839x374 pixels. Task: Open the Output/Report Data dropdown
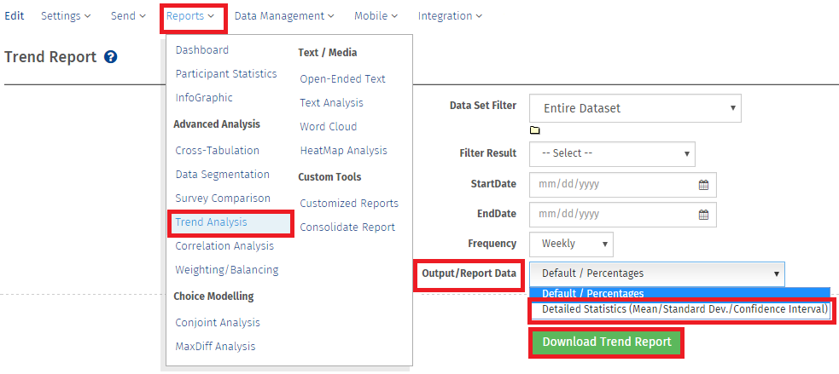656,273
